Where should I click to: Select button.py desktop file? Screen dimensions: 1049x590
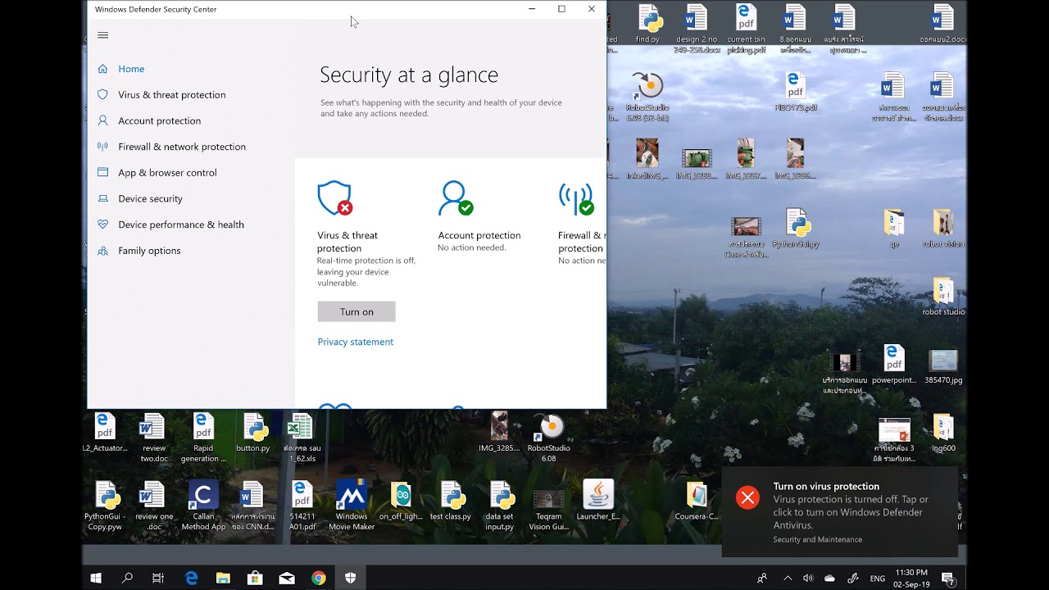[253, 433]
